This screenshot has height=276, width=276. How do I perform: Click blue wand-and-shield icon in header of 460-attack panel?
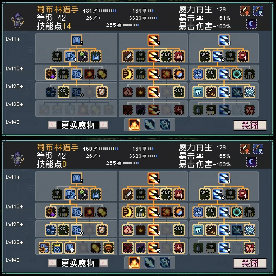coord(258,149)
